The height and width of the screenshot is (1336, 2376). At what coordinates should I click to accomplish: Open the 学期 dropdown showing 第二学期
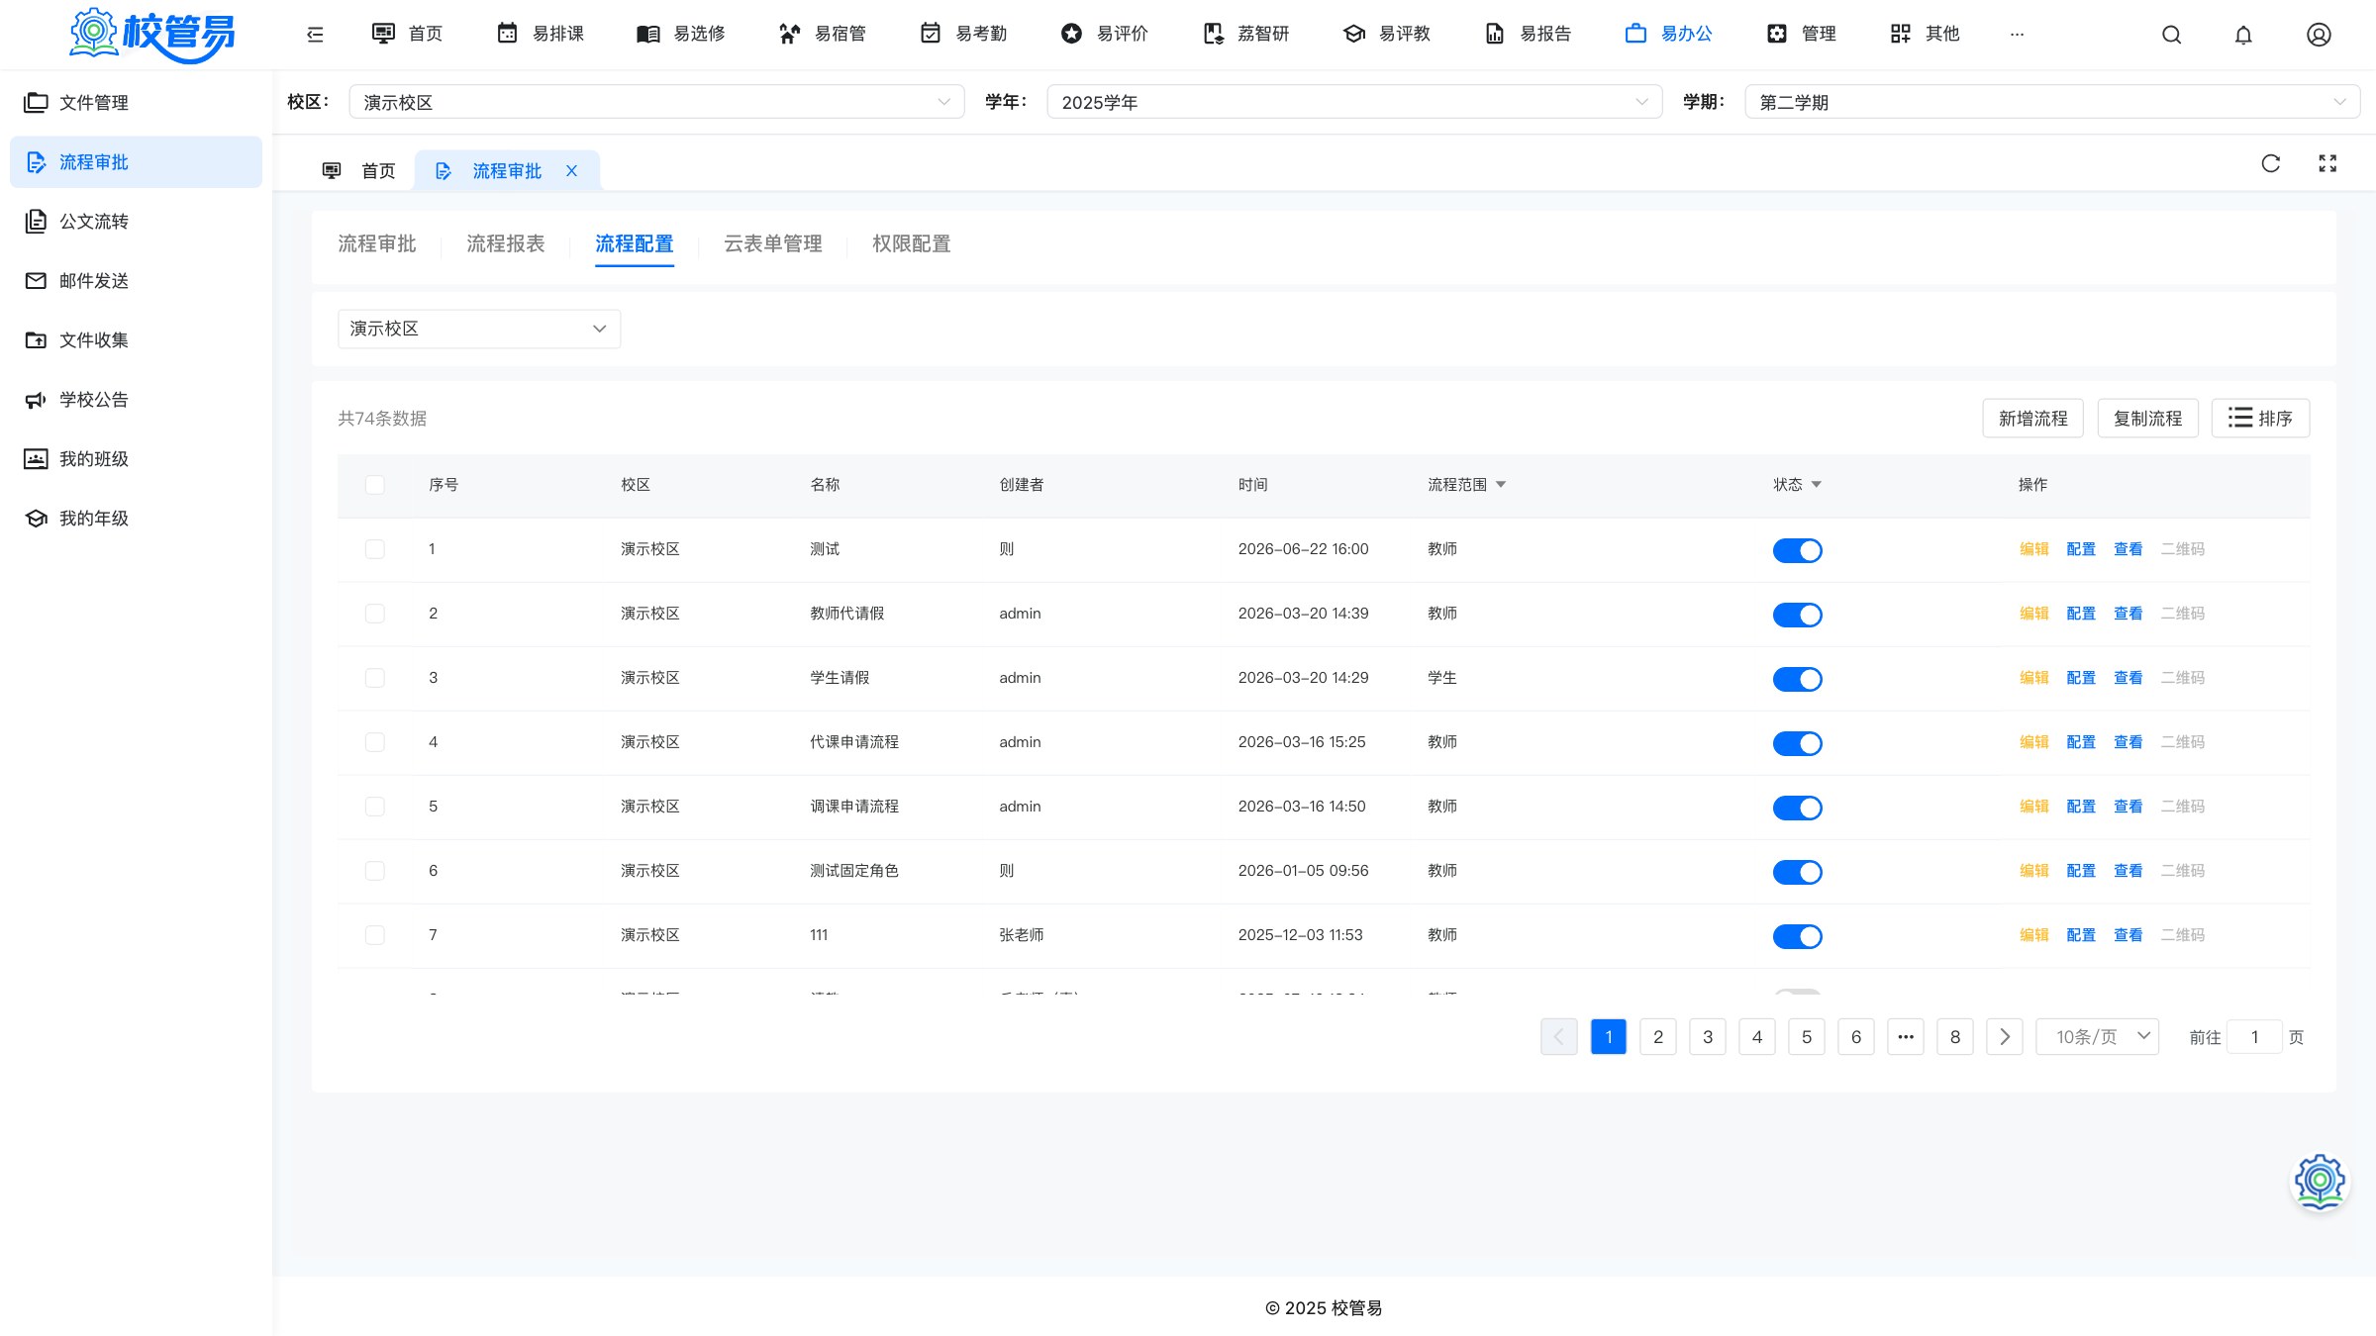[x=2052, y=102]
